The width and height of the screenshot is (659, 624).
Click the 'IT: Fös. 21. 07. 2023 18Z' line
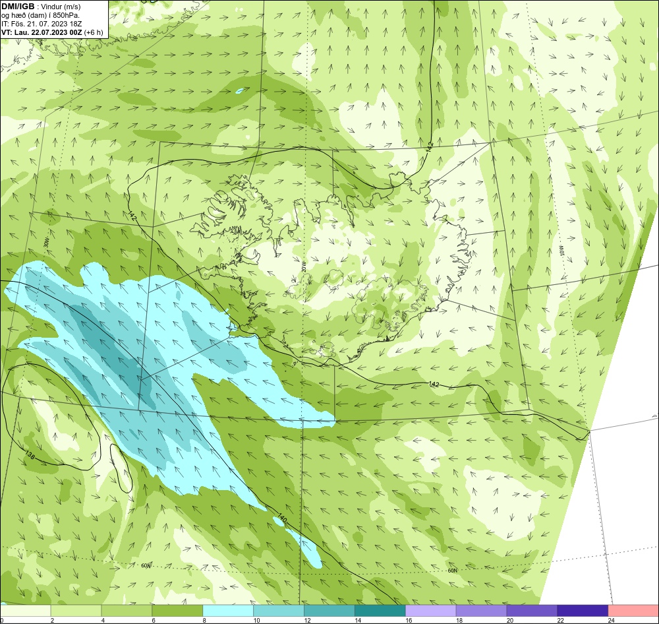pyautogui.click(x=42, y=24)
